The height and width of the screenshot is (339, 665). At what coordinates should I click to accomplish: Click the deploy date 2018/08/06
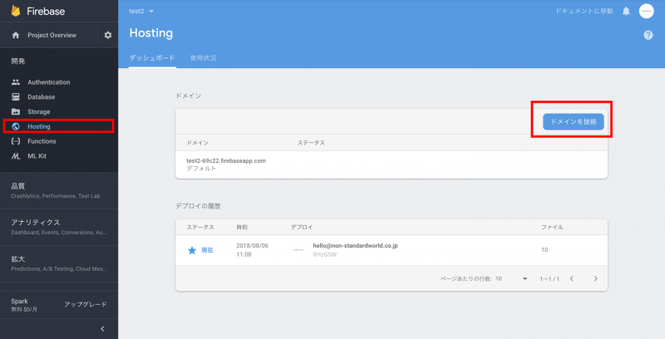click(x=253, y=245)
